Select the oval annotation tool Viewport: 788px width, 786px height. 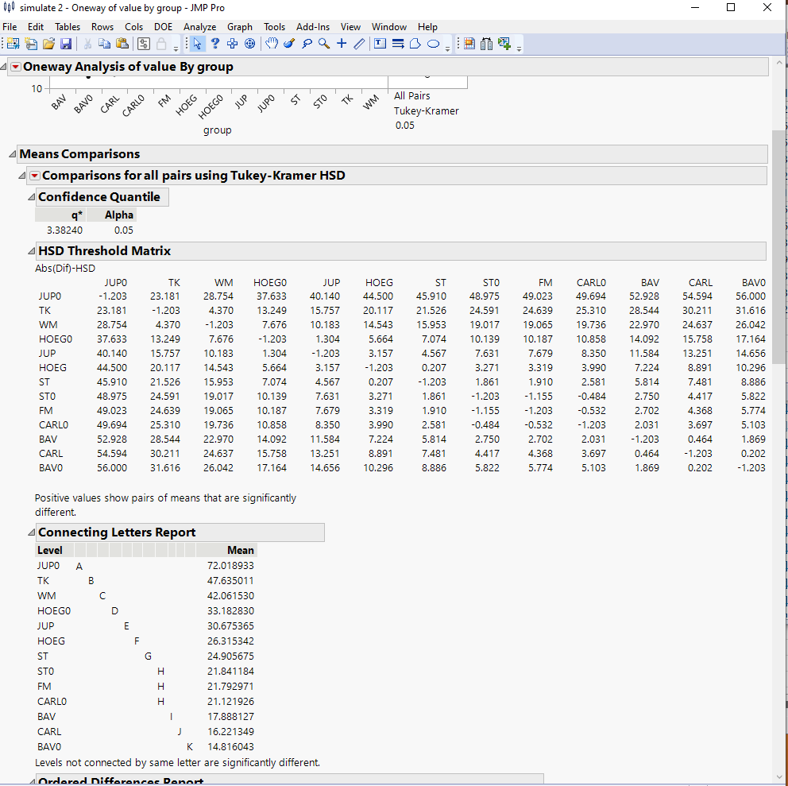click(434, 43)
